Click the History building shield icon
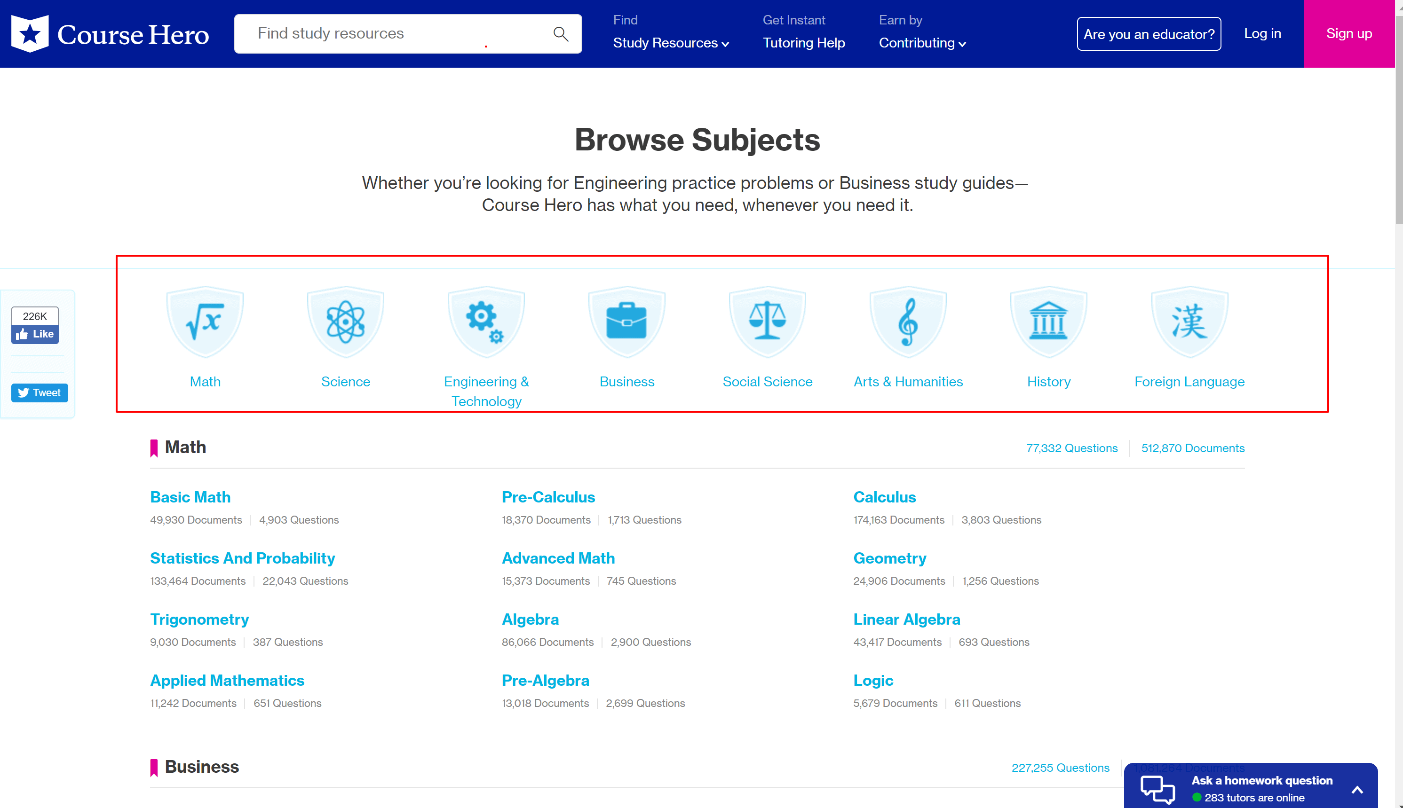 1048,322
